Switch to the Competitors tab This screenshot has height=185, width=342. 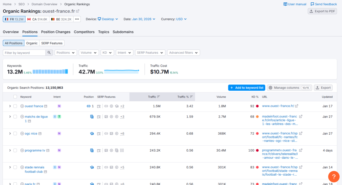click(x=84, y=32)
